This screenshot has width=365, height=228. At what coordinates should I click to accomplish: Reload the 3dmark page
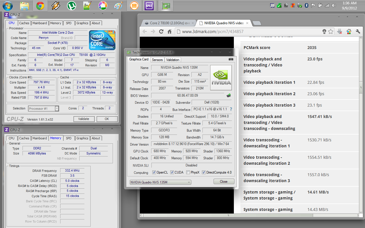tap(161, 32)
